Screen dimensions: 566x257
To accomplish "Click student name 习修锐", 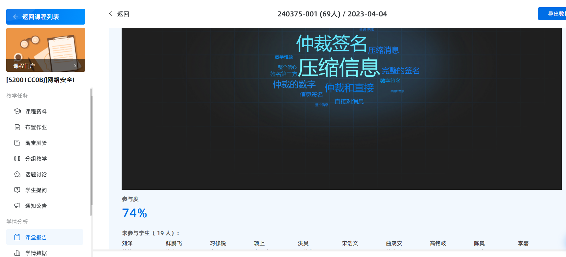I will (x=218, y=243).
